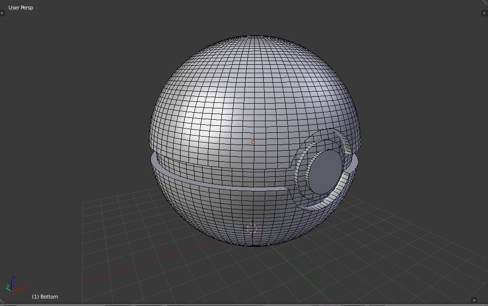
Task: Click the dashed 3D cursor on the ball
Action: (x=252, y=229)
